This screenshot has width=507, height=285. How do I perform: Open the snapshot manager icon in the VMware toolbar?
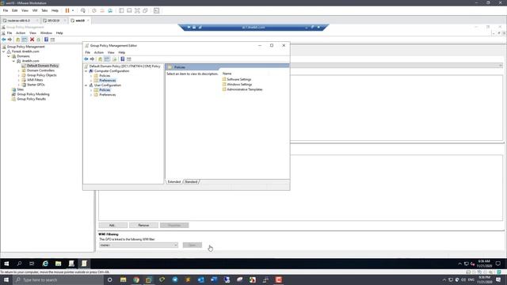pos(110,10)
